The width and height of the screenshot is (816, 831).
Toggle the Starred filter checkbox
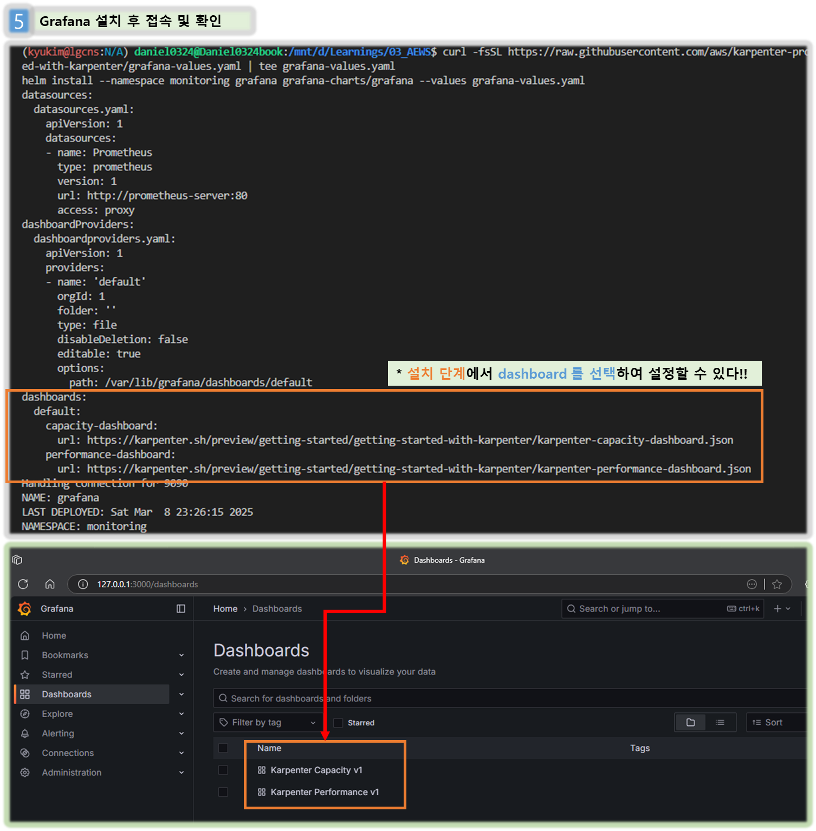point(338,723)
